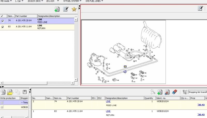Click the floppy disk save icon
Screen dimensions: 207x118
(x=25, y=92)
